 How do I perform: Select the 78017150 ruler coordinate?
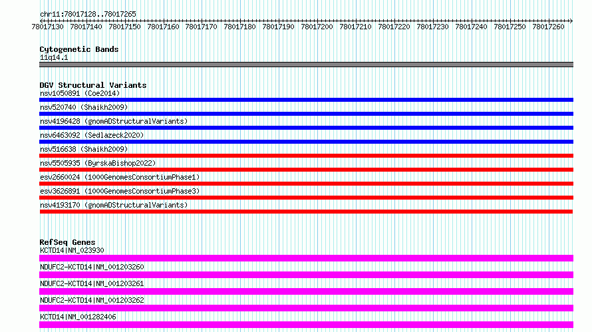click(x=124, y=27)
